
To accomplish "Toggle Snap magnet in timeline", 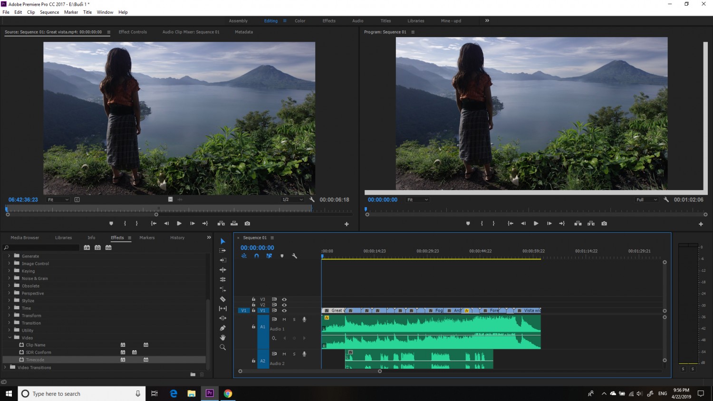I will [257, 256].
